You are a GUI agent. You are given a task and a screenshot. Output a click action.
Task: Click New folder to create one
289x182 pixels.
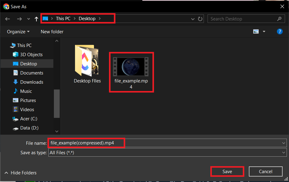tap(52, 31)
